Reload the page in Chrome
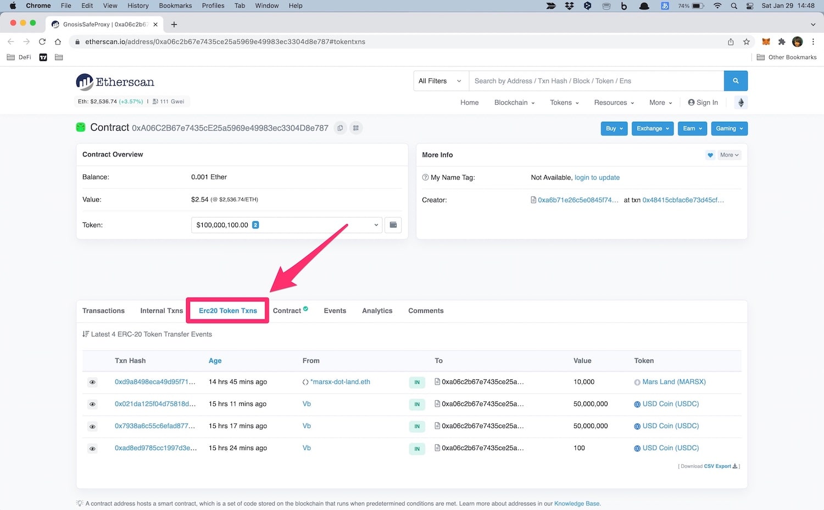The width and height of the screenshot is (824, 510). coord(42,42)
